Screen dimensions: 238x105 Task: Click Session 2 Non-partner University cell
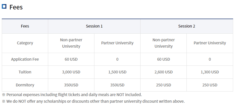point(163,43)
